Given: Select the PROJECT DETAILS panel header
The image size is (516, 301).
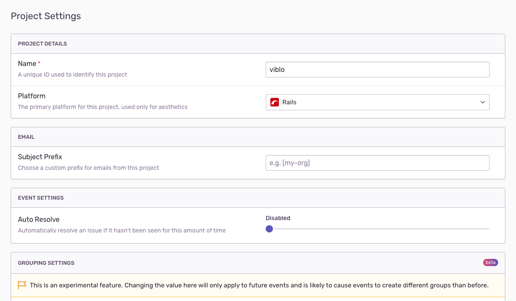Looking at the screenshot, I should [42, 44].
